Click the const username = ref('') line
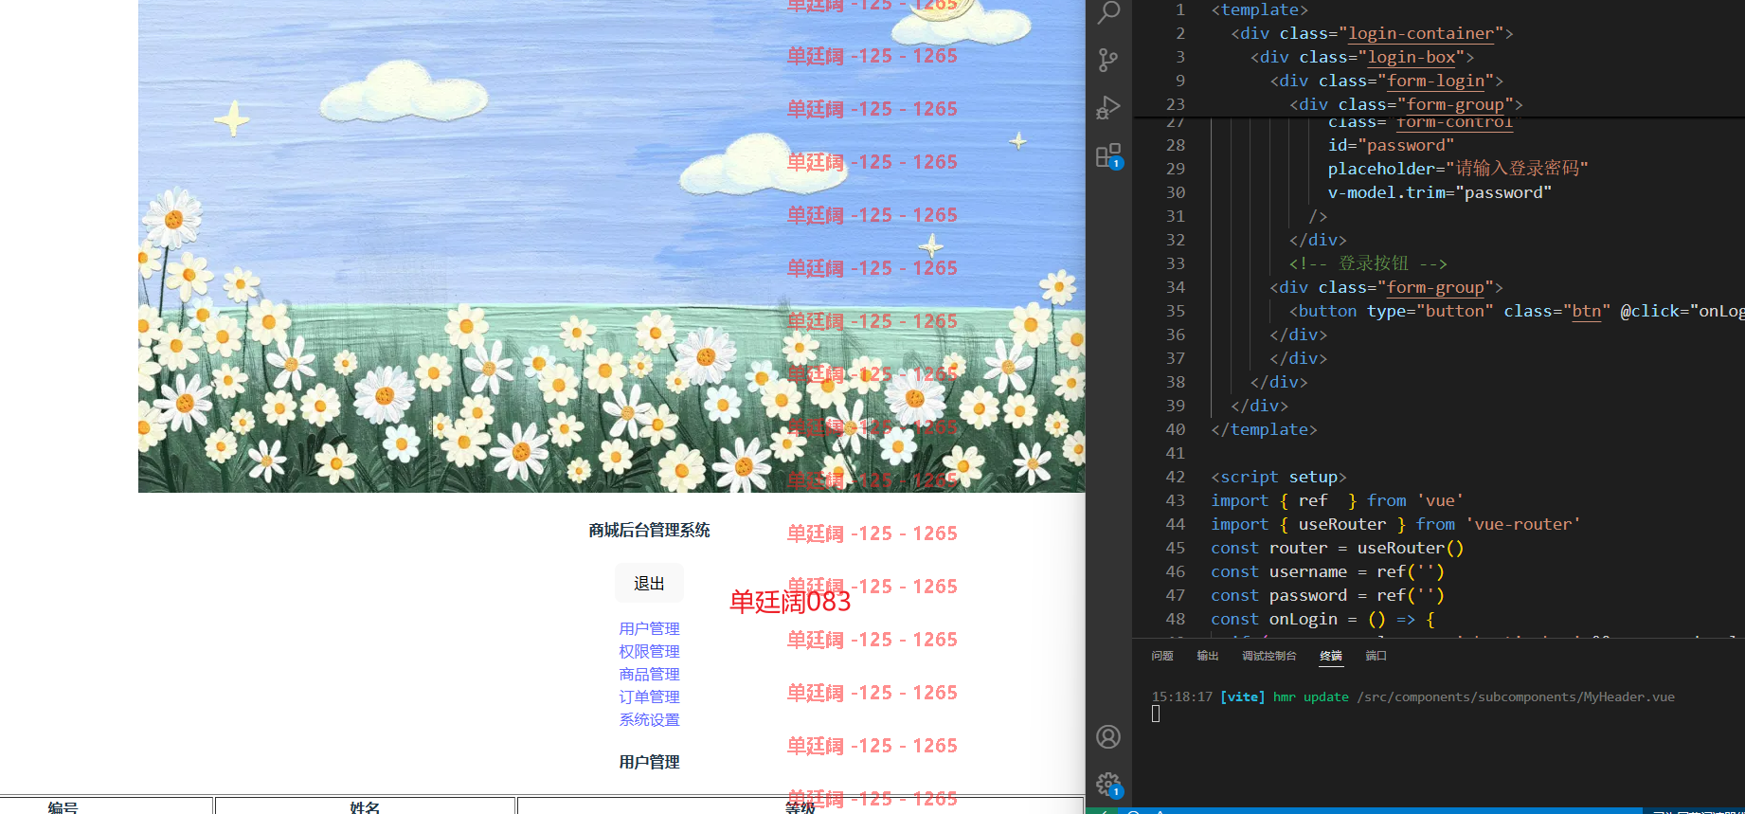1745x814 pixels. point(1328,571)
